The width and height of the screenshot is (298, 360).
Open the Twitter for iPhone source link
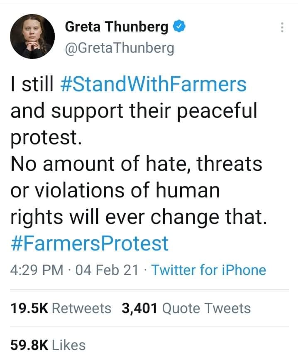pos(208,270)
